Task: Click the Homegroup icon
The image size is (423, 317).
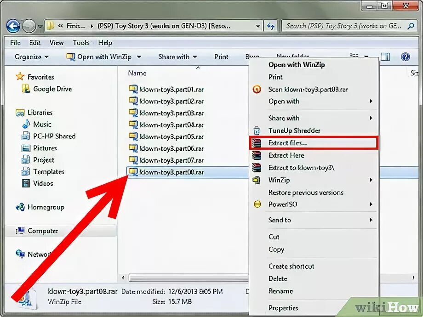Action: click(x=20, y=207)
